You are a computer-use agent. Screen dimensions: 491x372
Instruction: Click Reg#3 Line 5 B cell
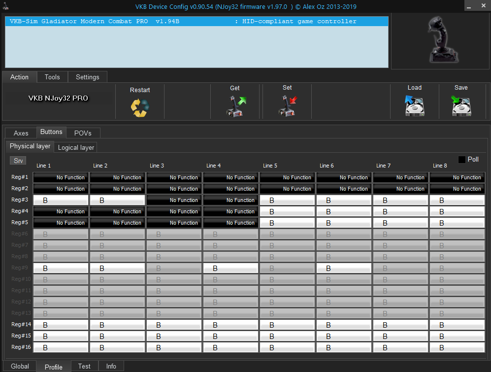[287, 200]
